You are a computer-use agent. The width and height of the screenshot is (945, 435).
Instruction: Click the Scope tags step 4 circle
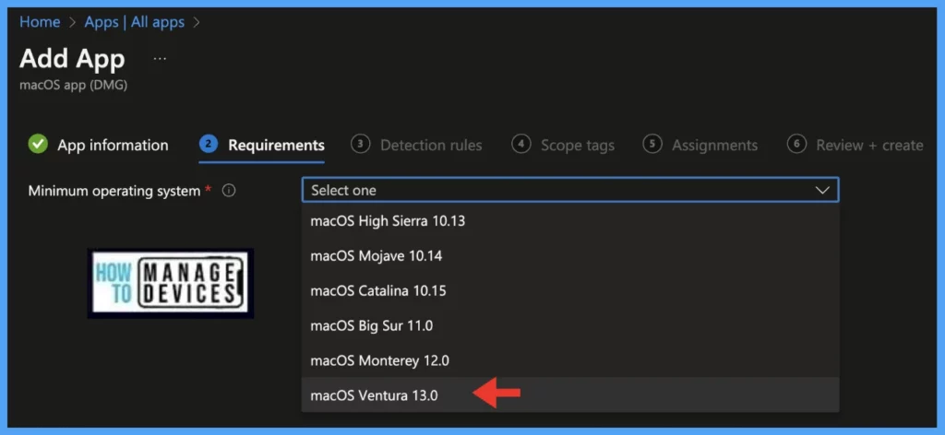tap(520, 144)
